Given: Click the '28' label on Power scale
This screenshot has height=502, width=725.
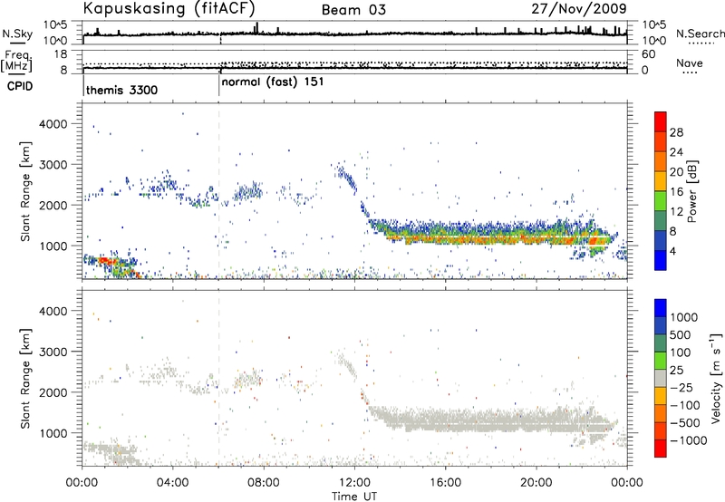Looking at the screenshot, I should [x=676, y=132].
